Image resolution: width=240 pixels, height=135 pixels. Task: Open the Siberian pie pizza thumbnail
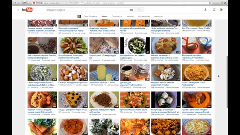pos(73,100)
